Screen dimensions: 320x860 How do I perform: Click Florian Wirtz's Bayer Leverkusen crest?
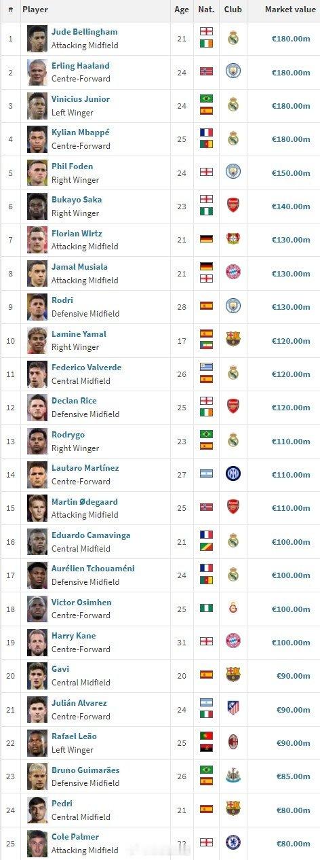(233, 239)
